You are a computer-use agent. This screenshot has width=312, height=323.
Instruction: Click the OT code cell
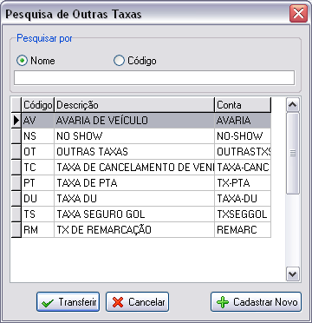pos(37,152)
